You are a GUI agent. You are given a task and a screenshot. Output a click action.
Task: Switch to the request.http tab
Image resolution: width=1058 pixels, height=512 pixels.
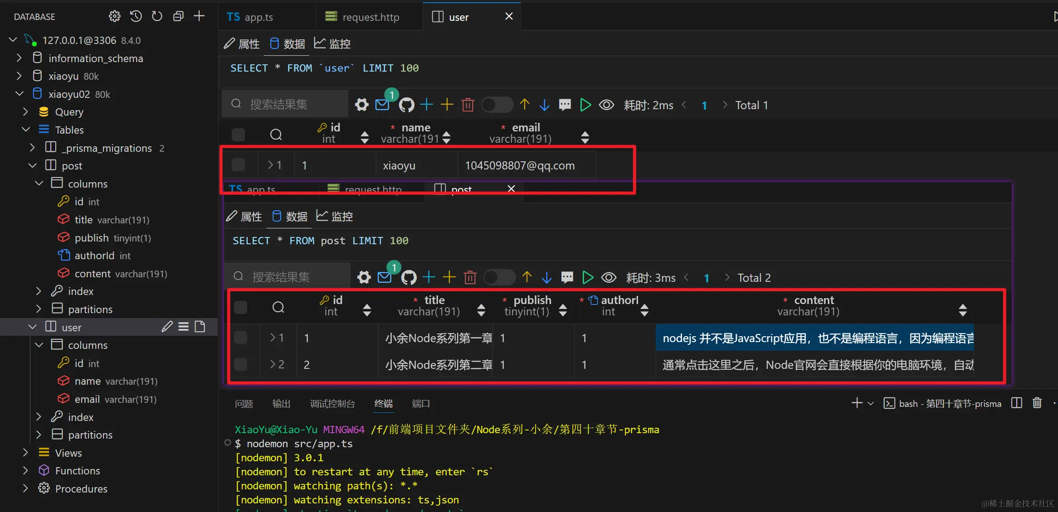point(363,17)
